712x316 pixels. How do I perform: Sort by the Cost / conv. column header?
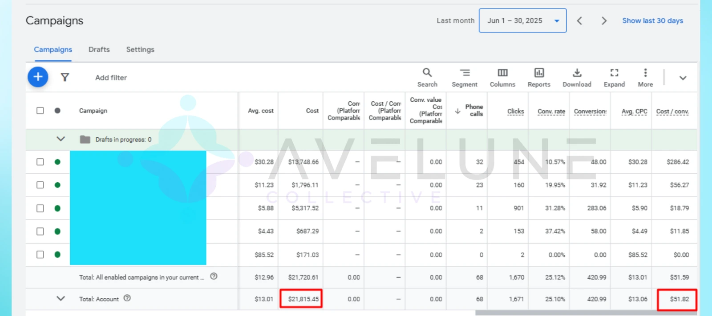[672, 112]
